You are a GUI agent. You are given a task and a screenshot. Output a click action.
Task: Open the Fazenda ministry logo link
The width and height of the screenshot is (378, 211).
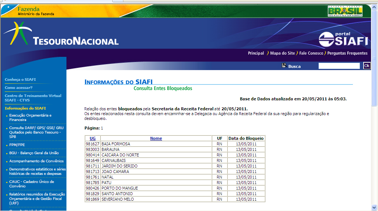35,11
